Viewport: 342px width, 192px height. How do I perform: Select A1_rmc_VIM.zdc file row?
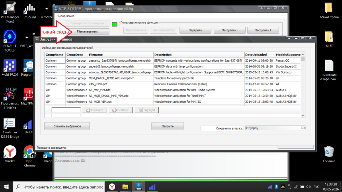point(172,90)
